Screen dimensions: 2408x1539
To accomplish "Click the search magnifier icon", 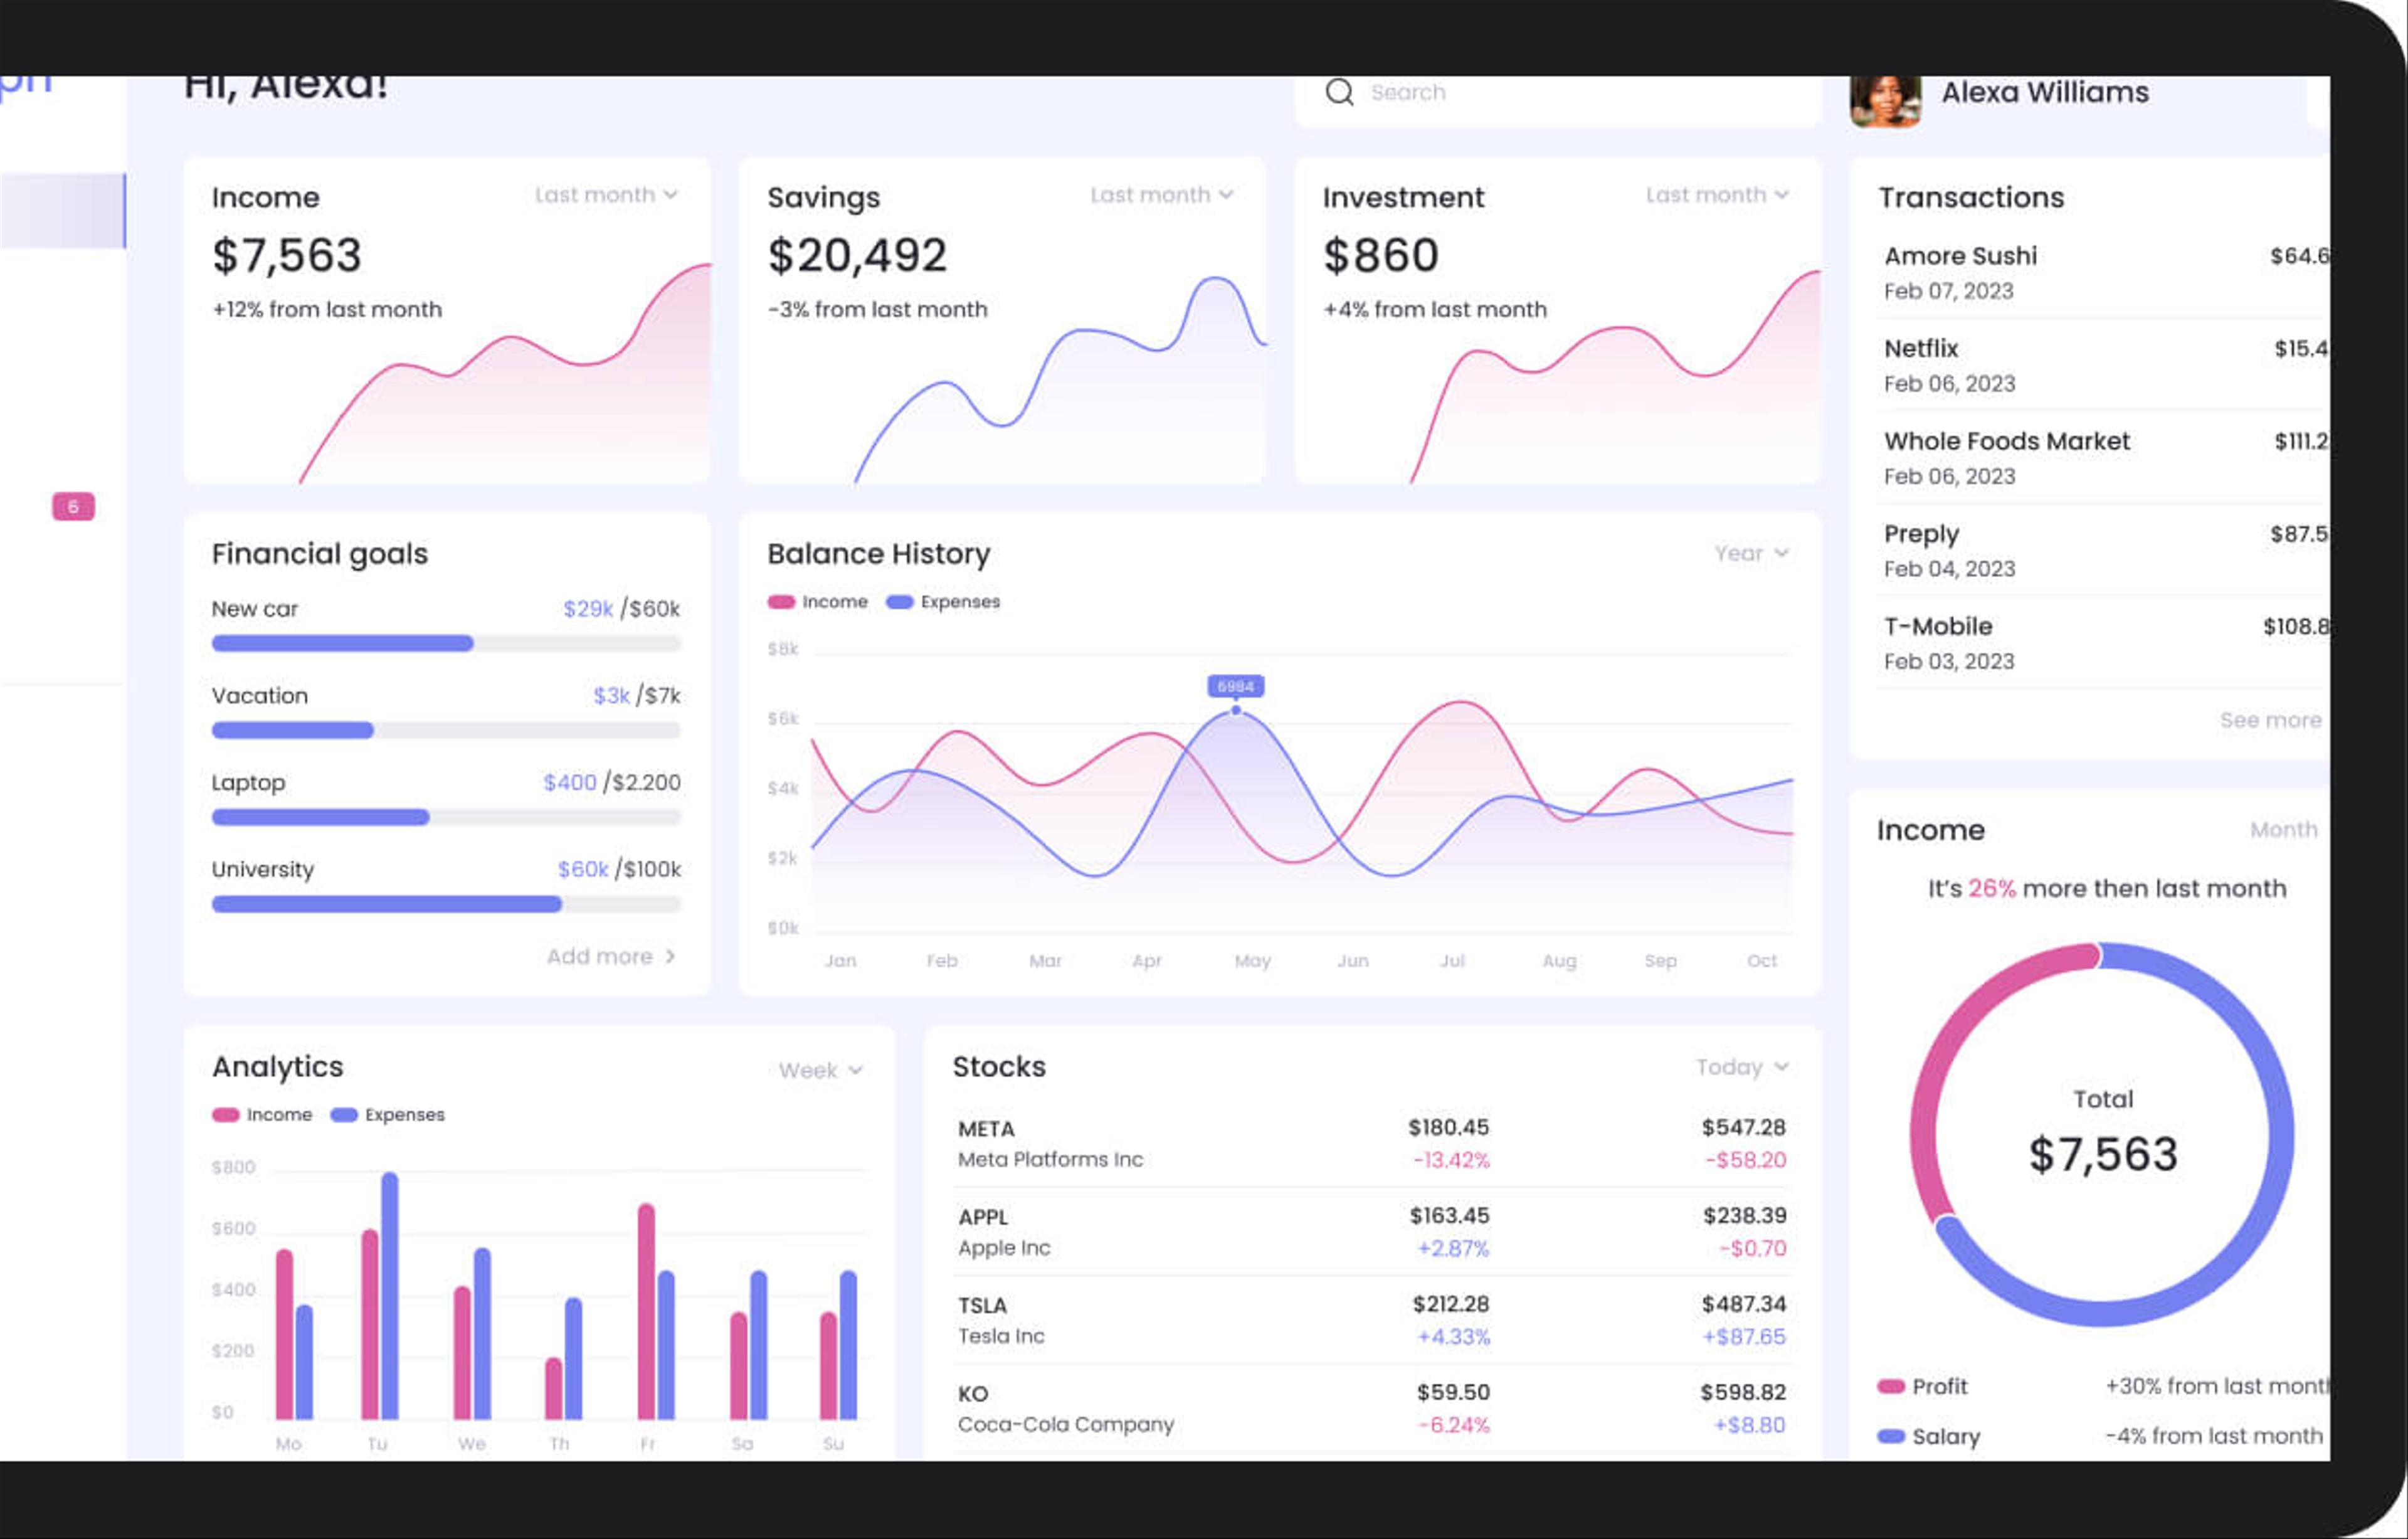I will (x=1339, y=93).
